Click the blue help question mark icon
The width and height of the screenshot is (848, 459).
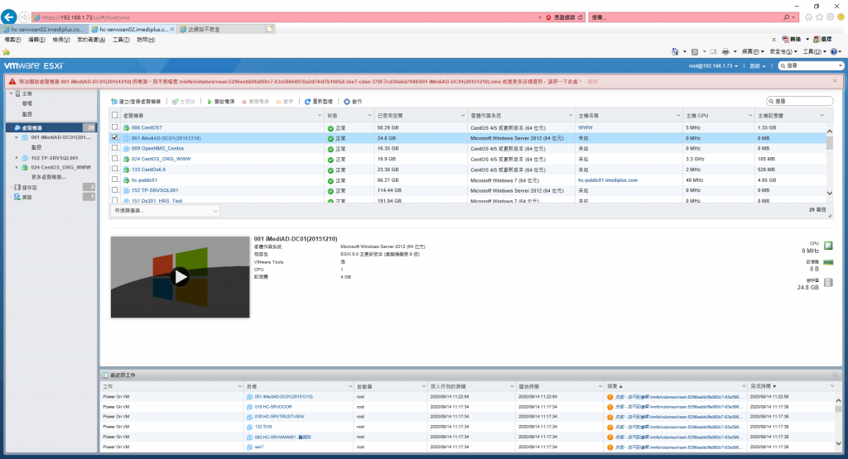834,52
